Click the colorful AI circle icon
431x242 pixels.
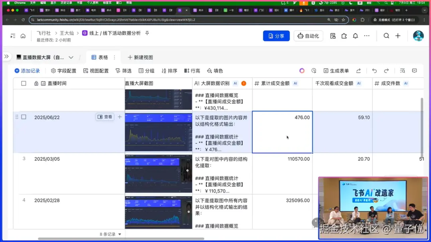302,71
